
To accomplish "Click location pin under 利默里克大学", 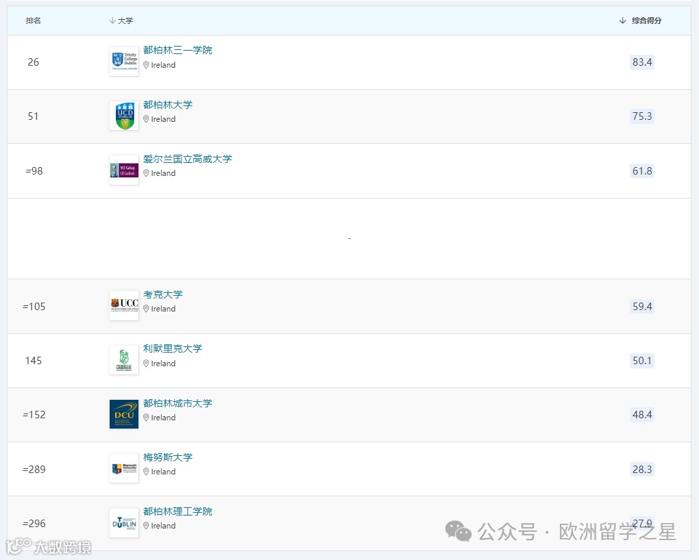I will [x=146, y=364].
